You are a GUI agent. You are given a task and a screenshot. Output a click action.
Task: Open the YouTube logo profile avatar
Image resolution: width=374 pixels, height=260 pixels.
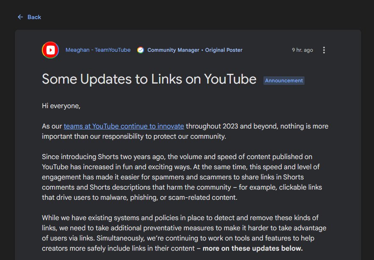click(50, 50)
